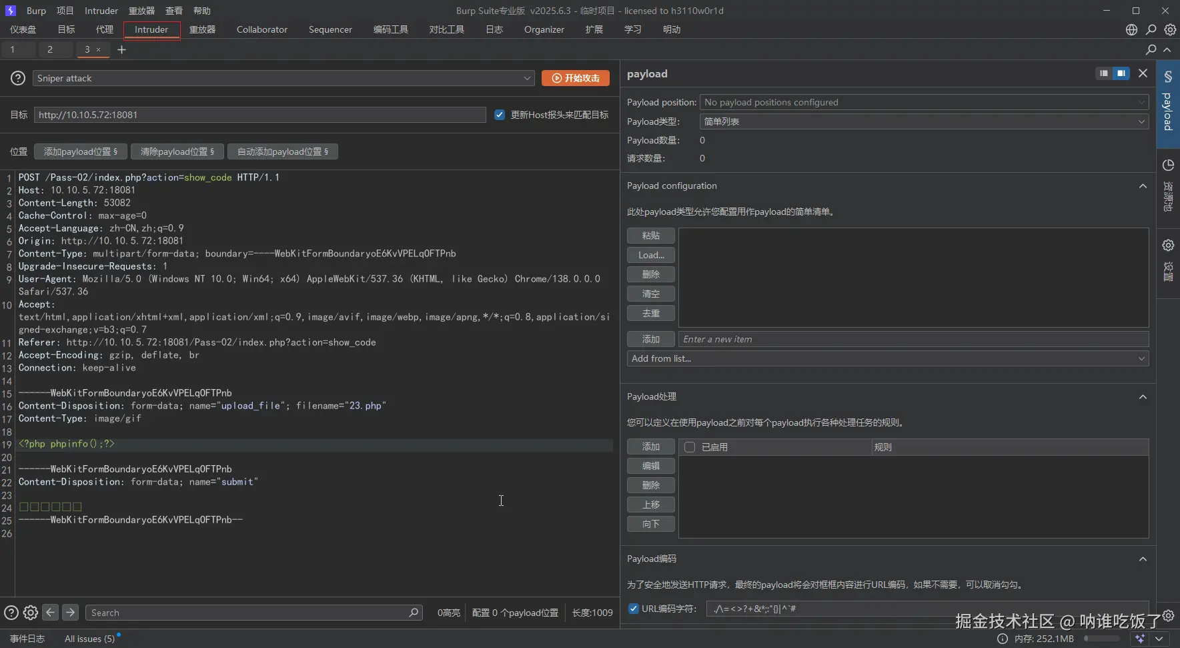
Task: Click 添加 button beside Enter a new item
Action: tap(651, 339)
